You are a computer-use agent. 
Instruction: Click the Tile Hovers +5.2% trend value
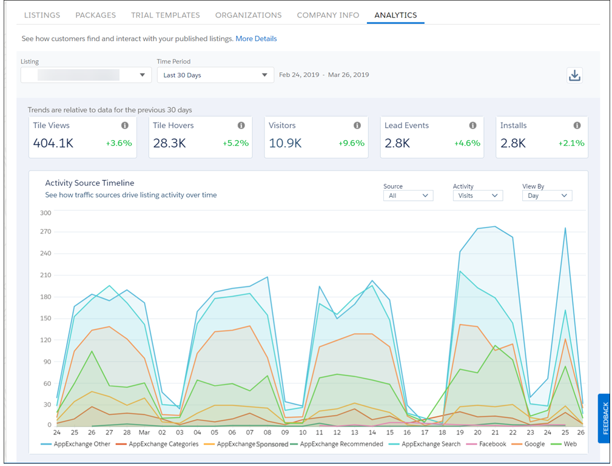click(235, 143)
